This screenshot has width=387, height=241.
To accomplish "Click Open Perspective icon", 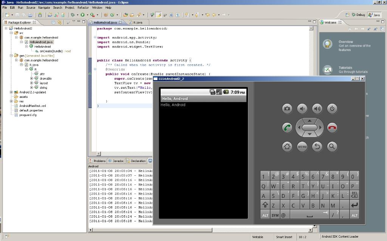I will coord(347,15).
